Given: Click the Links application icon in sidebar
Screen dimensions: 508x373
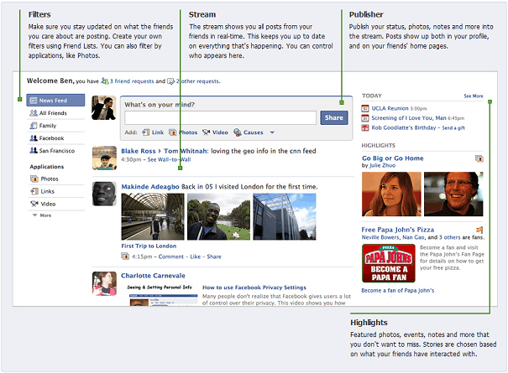Looking at the screenshot, I should tap(34, 191).
